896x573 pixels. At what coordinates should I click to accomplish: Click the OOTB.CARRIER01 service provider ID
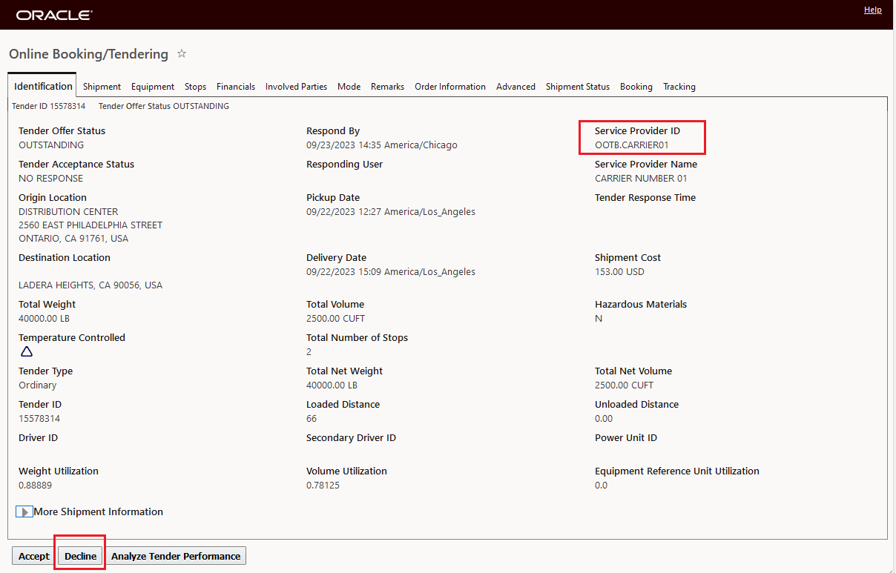[x=632, y=145]
